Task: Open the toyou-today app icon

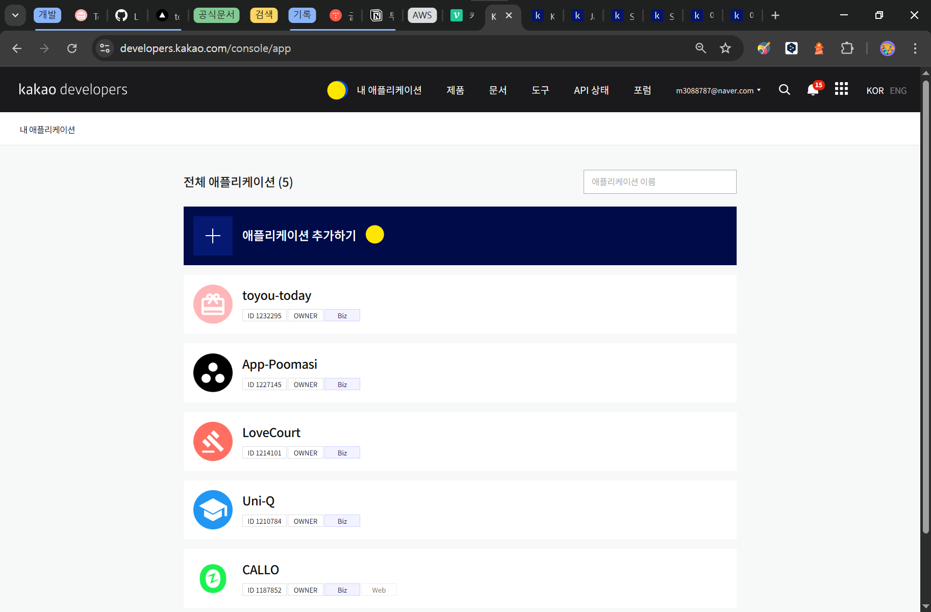Action: pos(213,304)
